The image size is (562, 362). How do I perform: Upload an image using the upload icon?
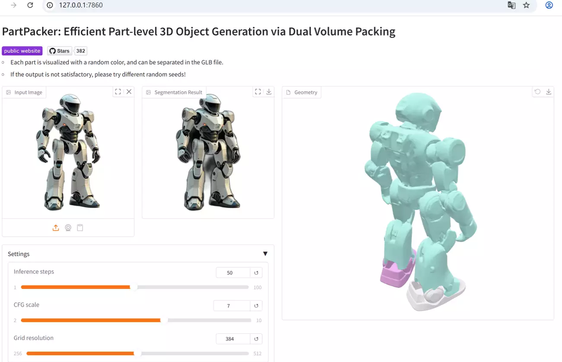[x=56, y=227]
